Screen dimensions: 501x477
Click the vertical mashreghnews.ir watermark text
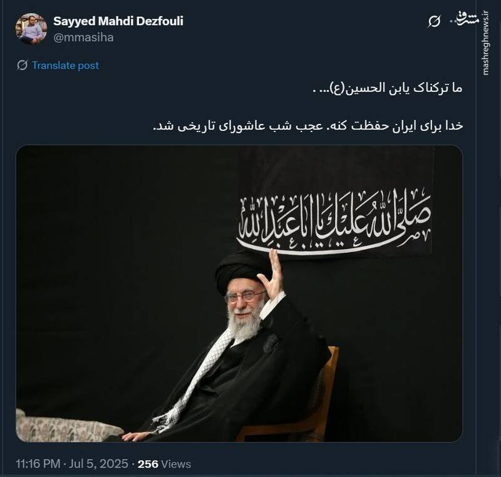pos(486,43)
